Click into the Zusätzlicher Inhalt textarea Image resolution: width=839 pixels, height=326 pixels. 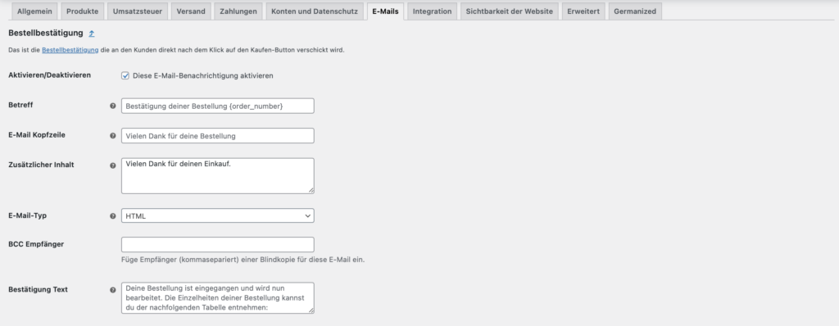point(218,175)
